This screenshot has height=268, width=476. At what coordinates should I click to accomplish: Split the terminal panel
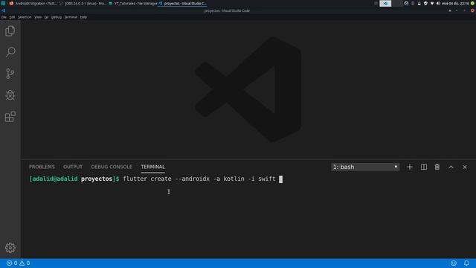point(423,167)
